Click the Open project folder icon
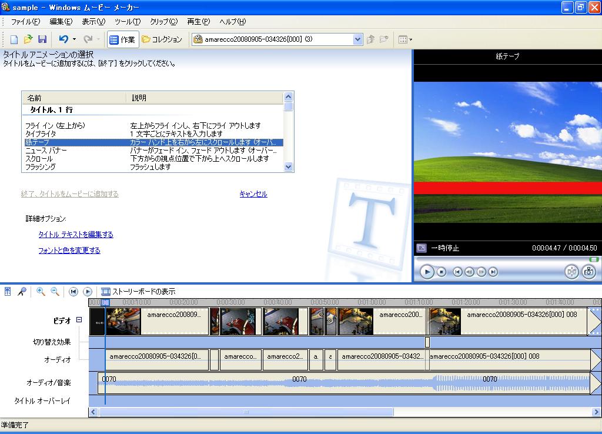Screen dimensions: 602x434 (x=28, y=39)
